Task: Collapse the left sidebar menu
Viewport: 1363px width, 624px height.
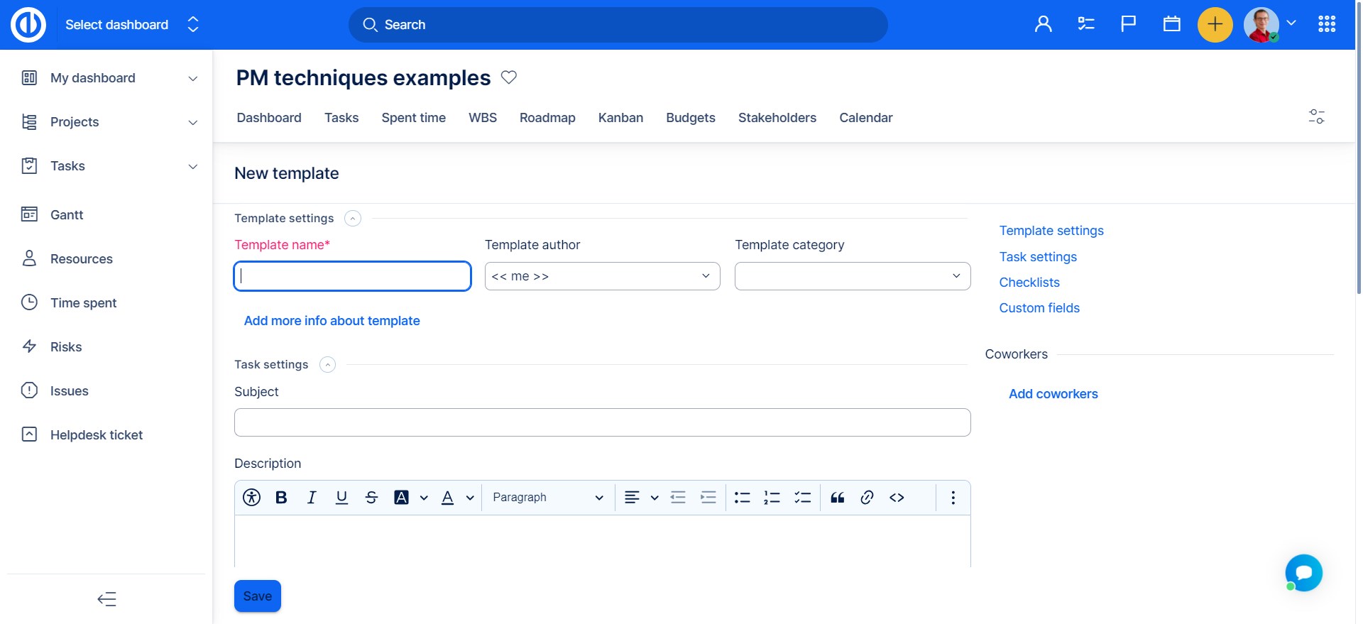Action: pyautogui.click(x=106, y=599)
